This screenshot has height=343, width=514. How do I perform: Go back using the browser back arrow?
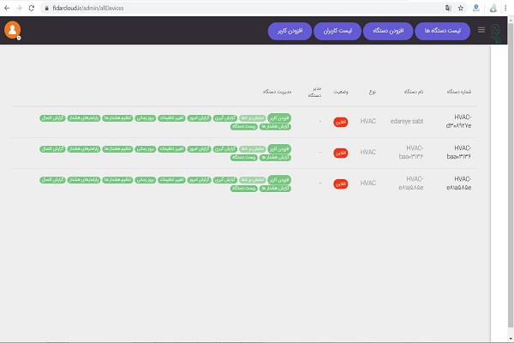(x=7, y=7)
